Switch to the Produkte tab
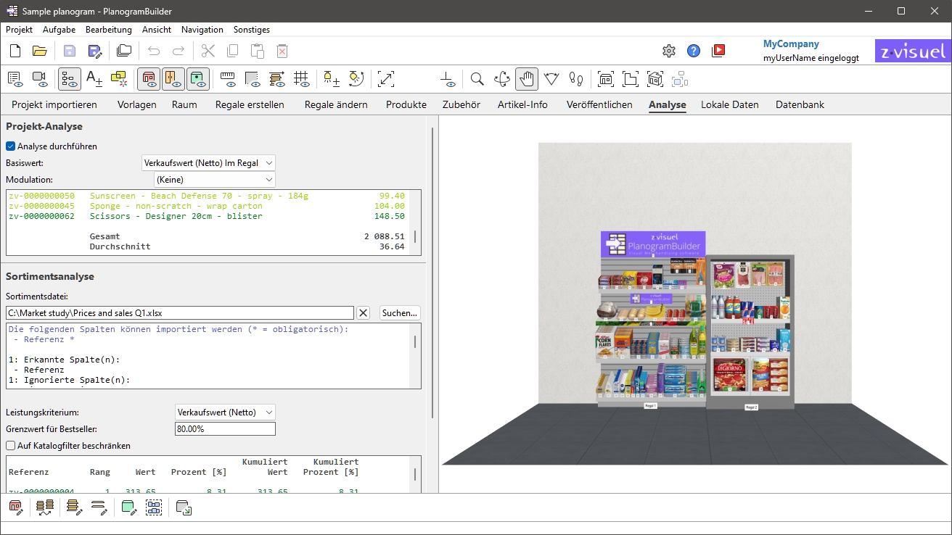Viewport: 952px width, 535px height. tap(406, 104)
